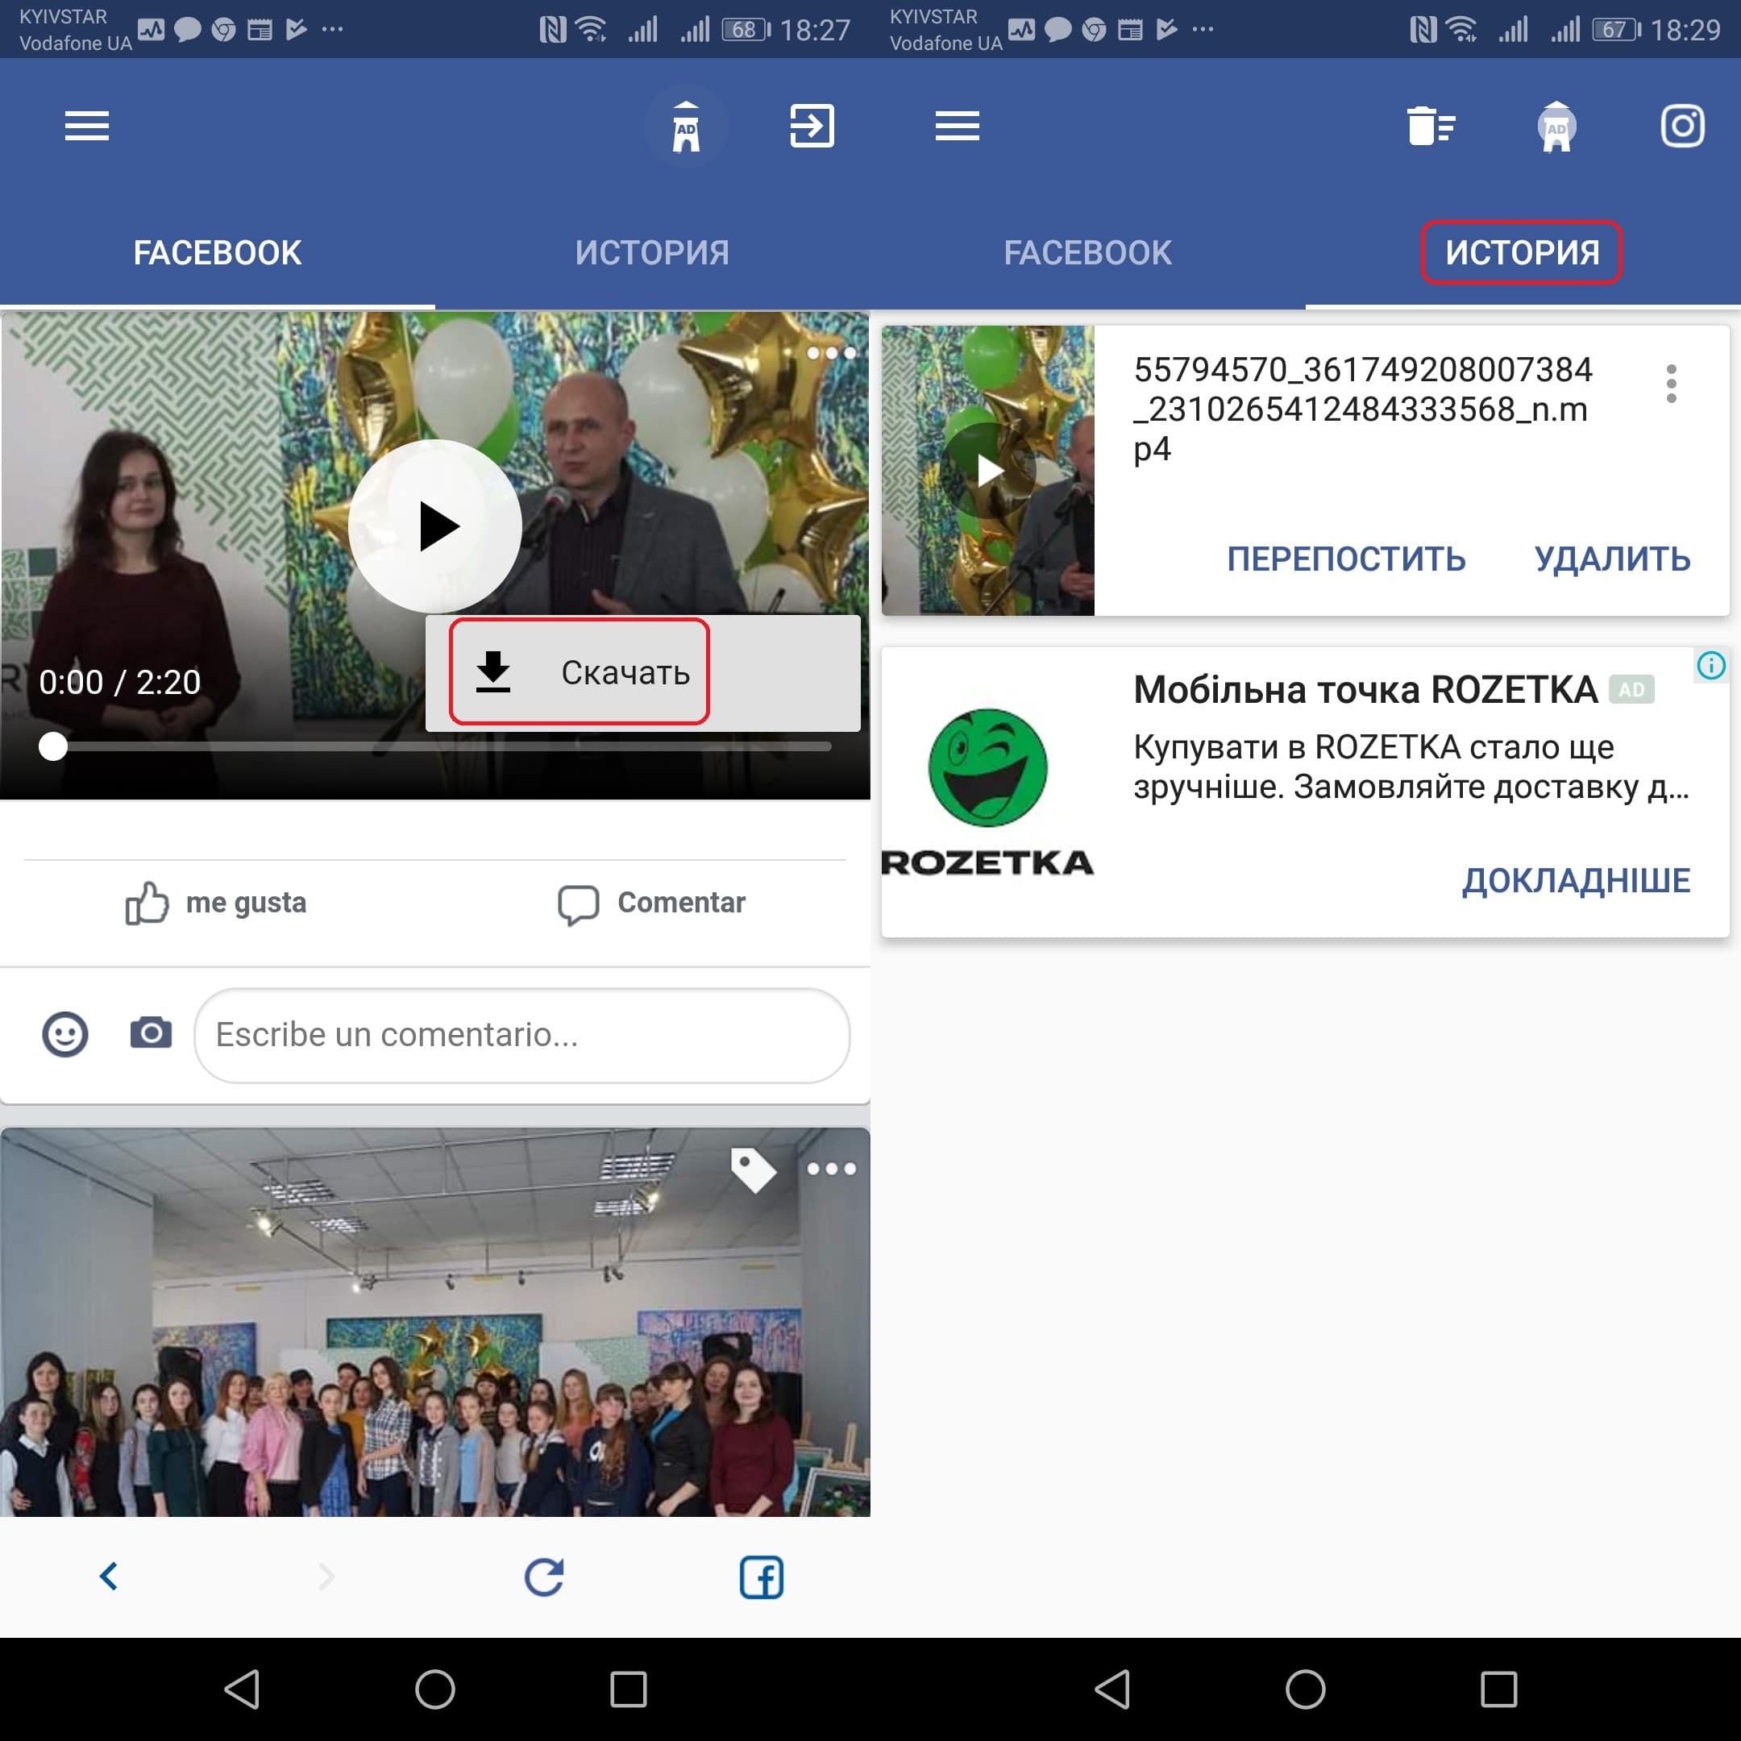The image size is (1741, 1741).
Task: Go back with the browser left chevron
Action: coord(109,1577)
